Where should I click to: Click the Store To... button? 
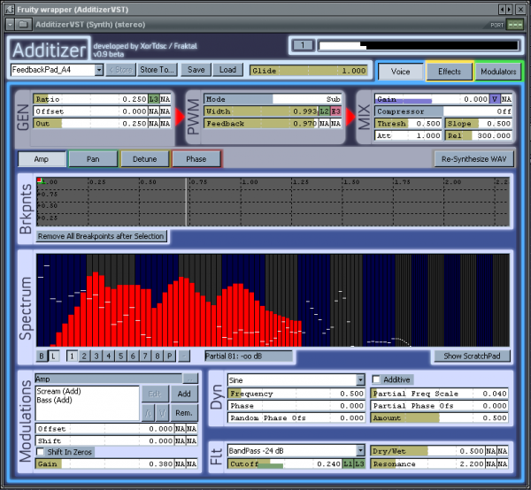[157, 70]
